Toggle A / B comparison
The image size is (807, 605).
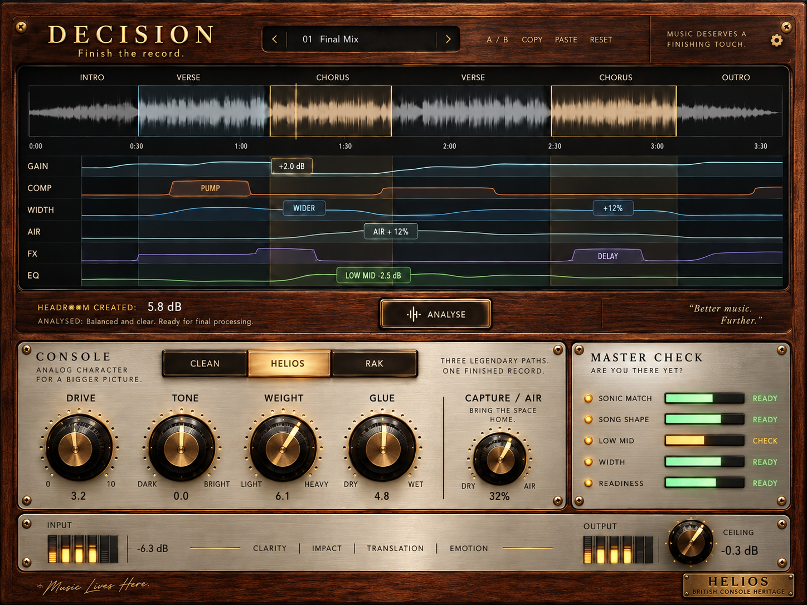click(497, 40)
